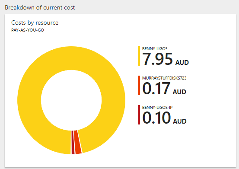The width and height of the screenshot is (239, 169).
Task: Click the dark red BENNY-LIGOS-IP donut slice
Action: tap(73, 142)
